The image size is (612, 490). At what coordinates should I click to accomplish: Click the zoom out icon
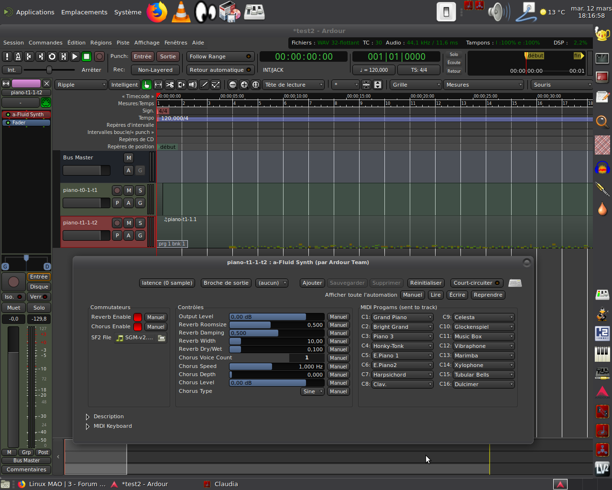click(233, 85)
